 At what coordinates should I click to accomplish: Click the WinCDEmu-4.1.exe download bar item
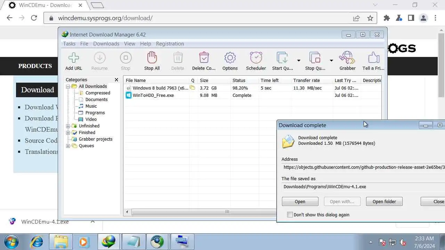pyautogui.click(x=45, y=222)
